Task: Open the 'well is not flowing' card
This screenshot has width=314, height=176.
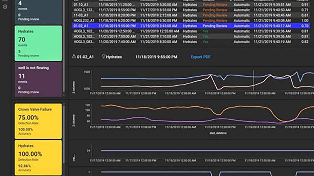Action: pos(38,80)
